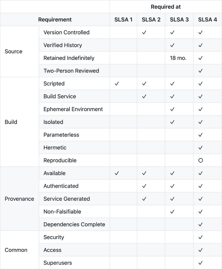Click the Dependencies Complete requirement label
The width and height of the screenshot is (222, 269).
[74, 224]
